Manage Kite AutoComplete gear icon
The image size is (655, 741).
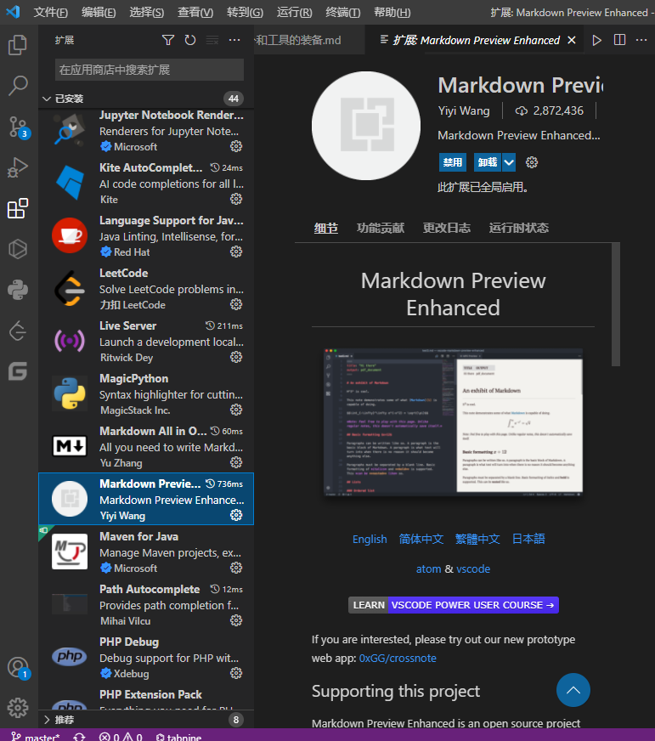pos(236,199)
